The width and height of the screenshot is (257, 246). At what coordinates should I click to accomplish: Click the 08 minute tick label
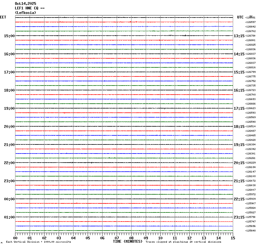tap(131, 238)
